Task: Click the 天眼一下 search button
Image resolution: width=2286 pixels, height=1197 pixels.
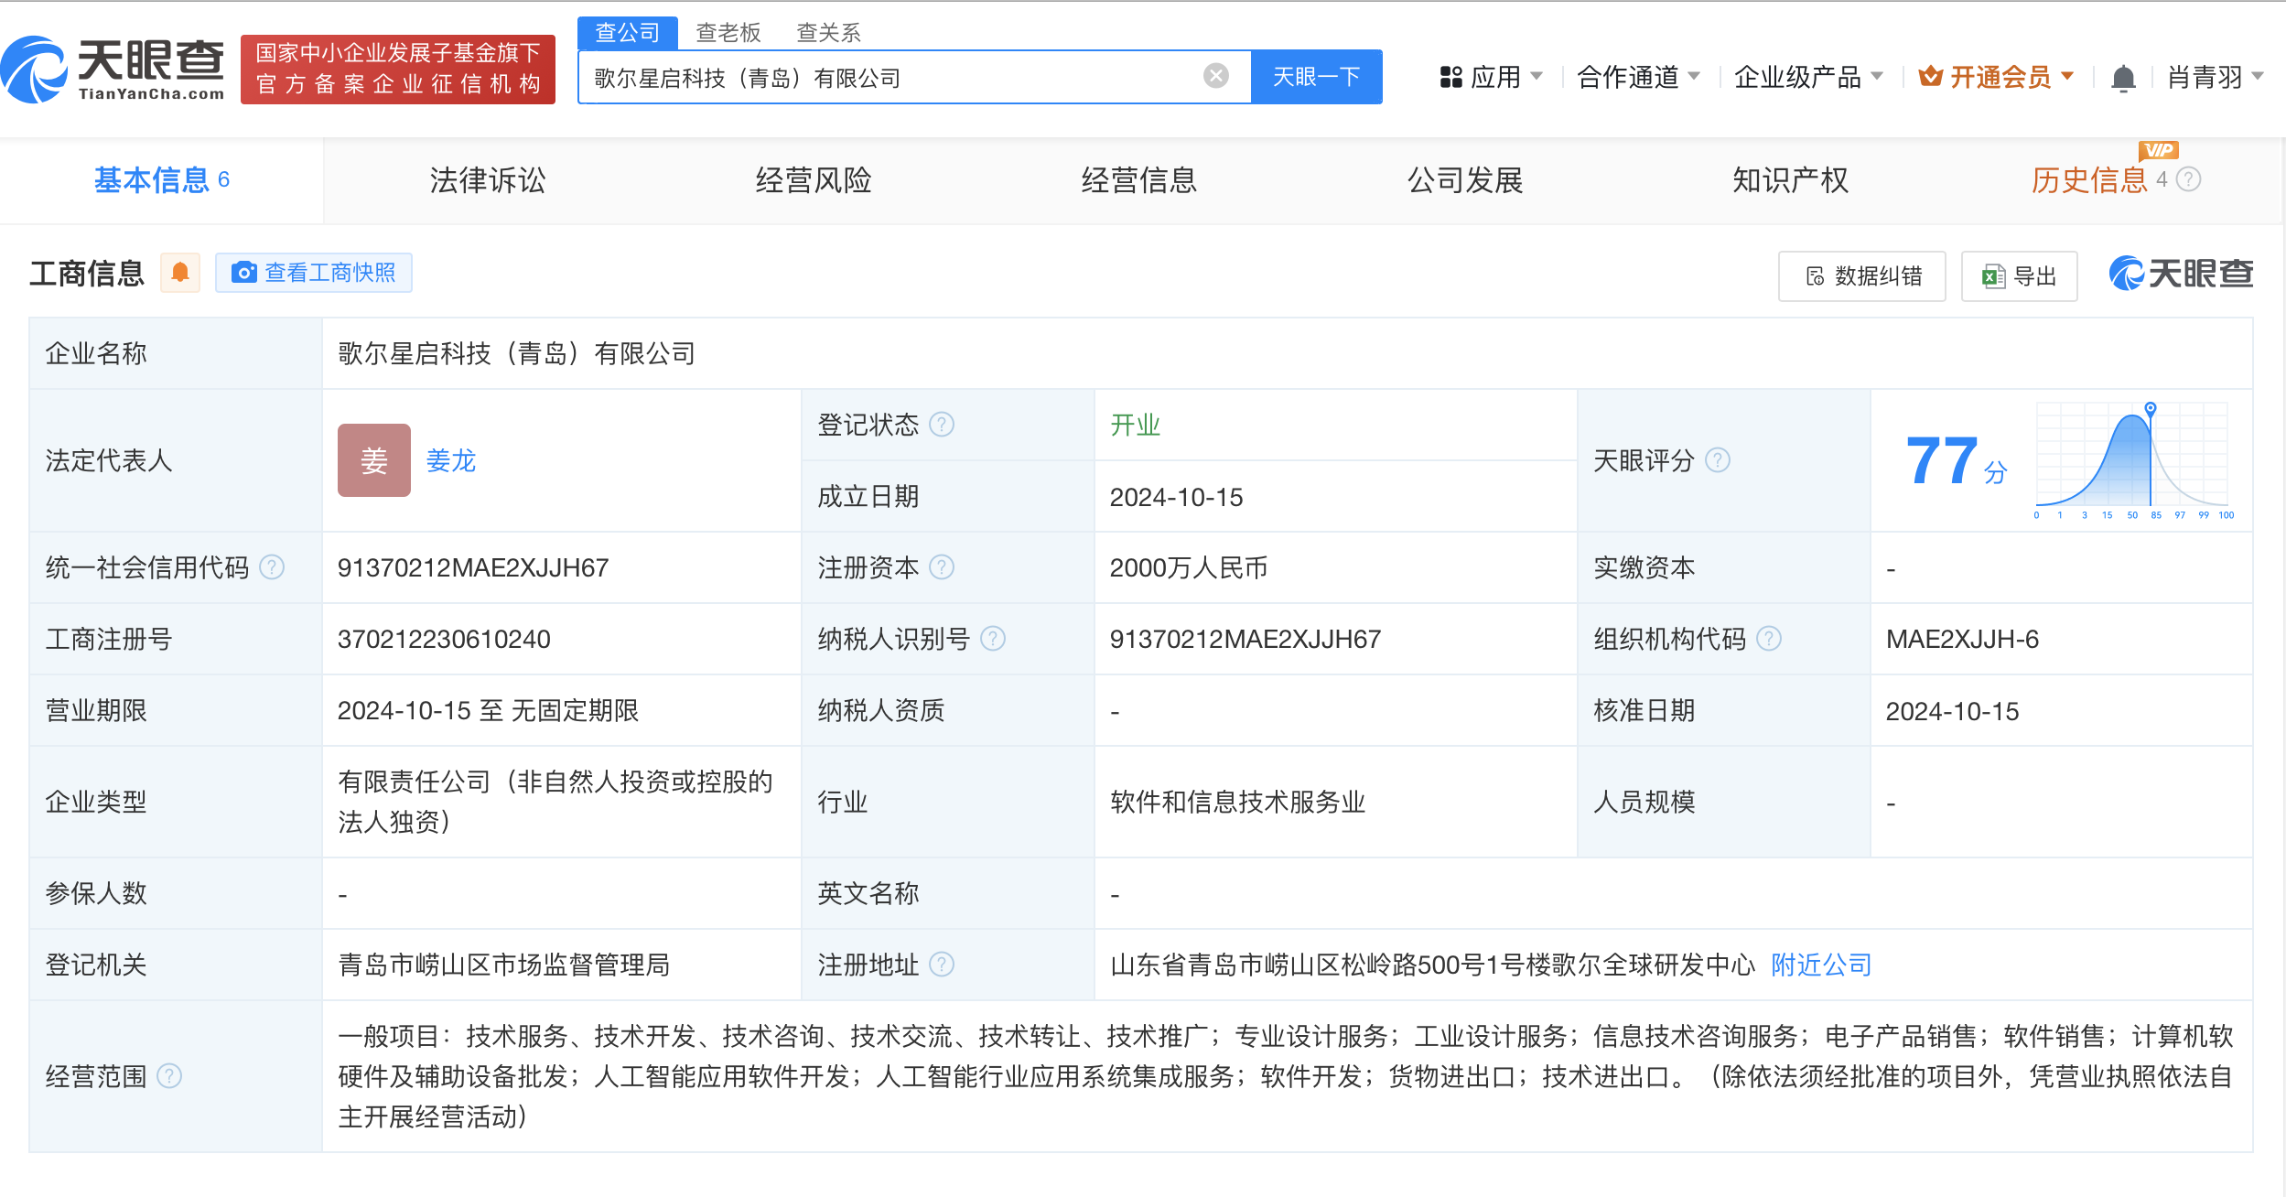Action: point(1316,77)
